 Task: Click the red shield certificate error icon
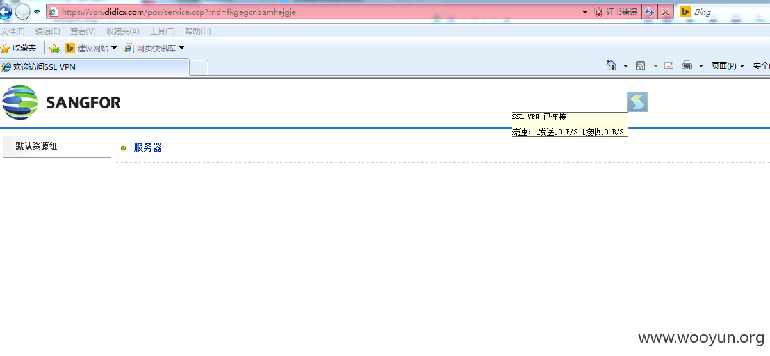(x=599, y=12)
